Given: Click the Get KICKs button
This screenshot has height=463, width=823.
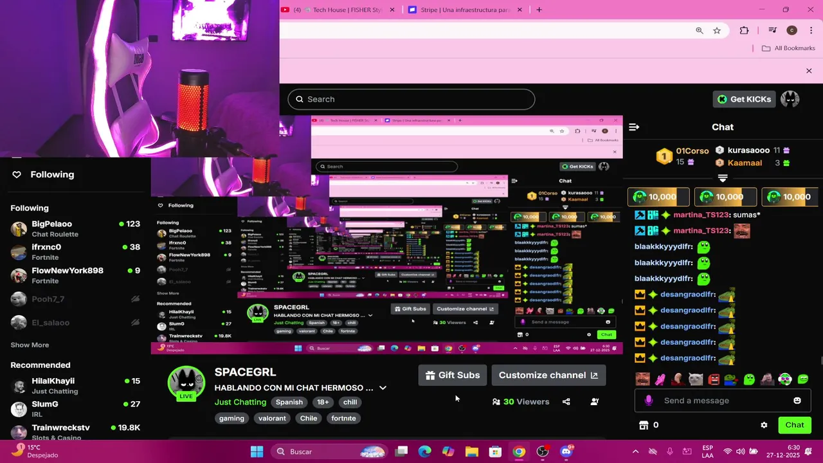Looking at the screenshot, I should (x=744, y=99).
